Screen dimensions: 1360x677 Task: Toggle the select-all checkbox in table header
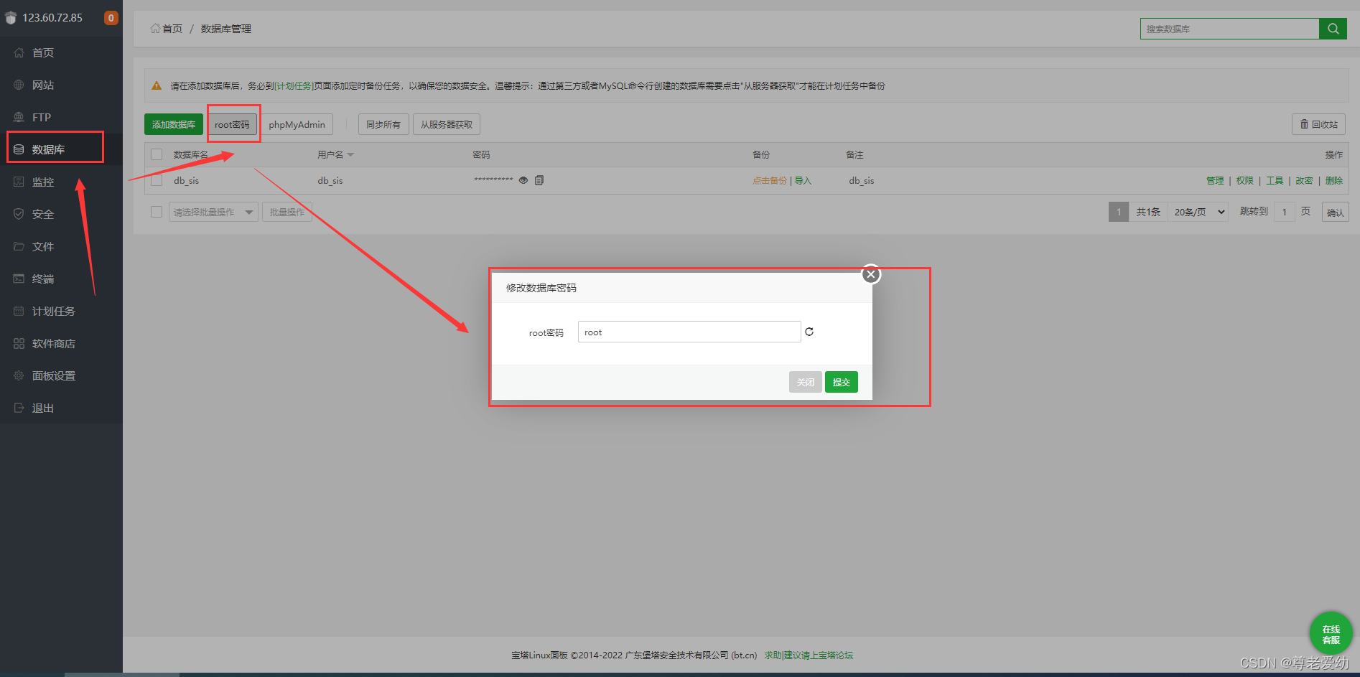pyautogui.click(x=157, y=154)
